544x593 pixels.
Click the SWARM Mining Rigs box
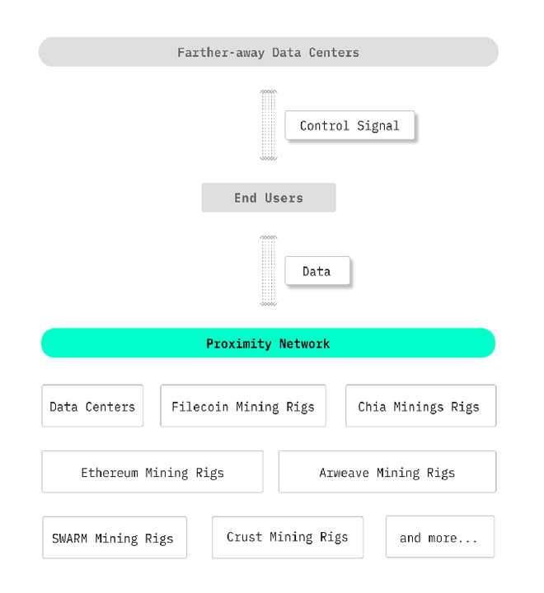coord(114,538)
